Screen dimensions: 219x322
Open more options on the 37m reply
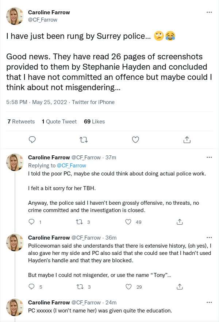209,158
